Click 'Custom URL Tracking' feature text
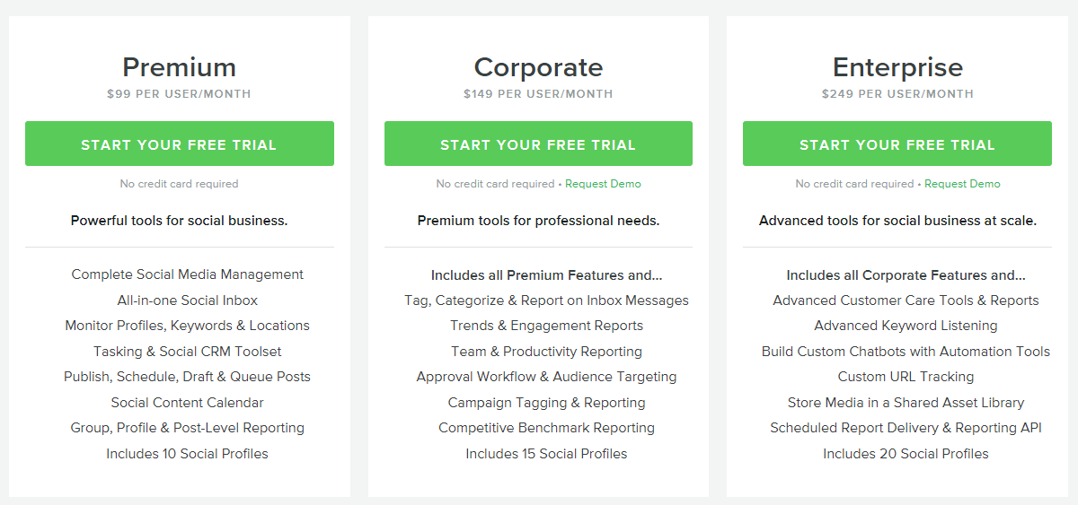The image size is (1078, 505). [x=906, y=377]
